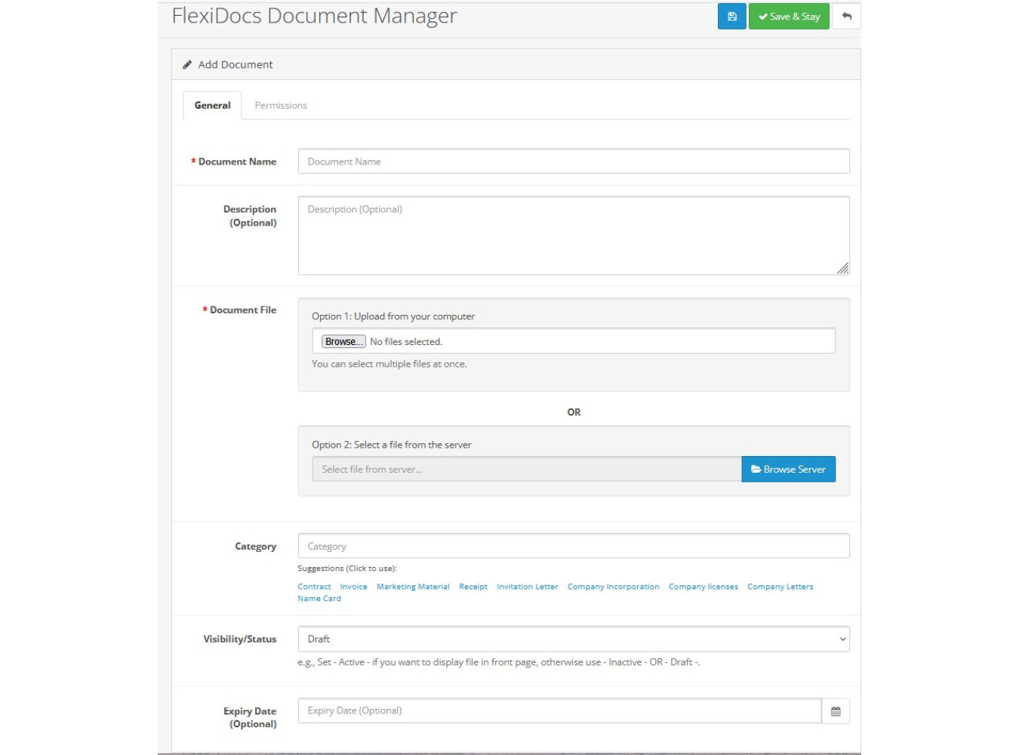Click into the Description text area
The image size is (1019, 755).
[574, 236]
